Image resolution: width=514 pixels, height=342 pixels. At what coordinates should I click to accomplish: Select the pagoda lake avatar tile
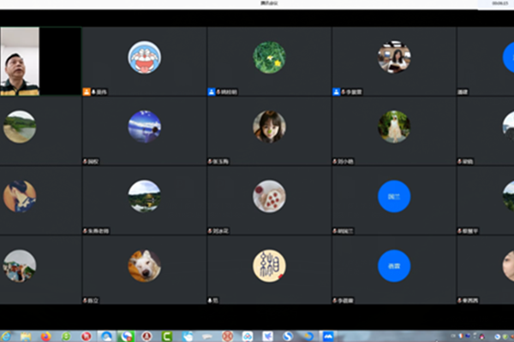point(144,196)
